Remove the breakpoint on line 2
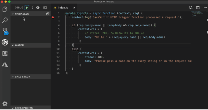Viewport: 208px width, 110px height. click(x=53, y=17)
